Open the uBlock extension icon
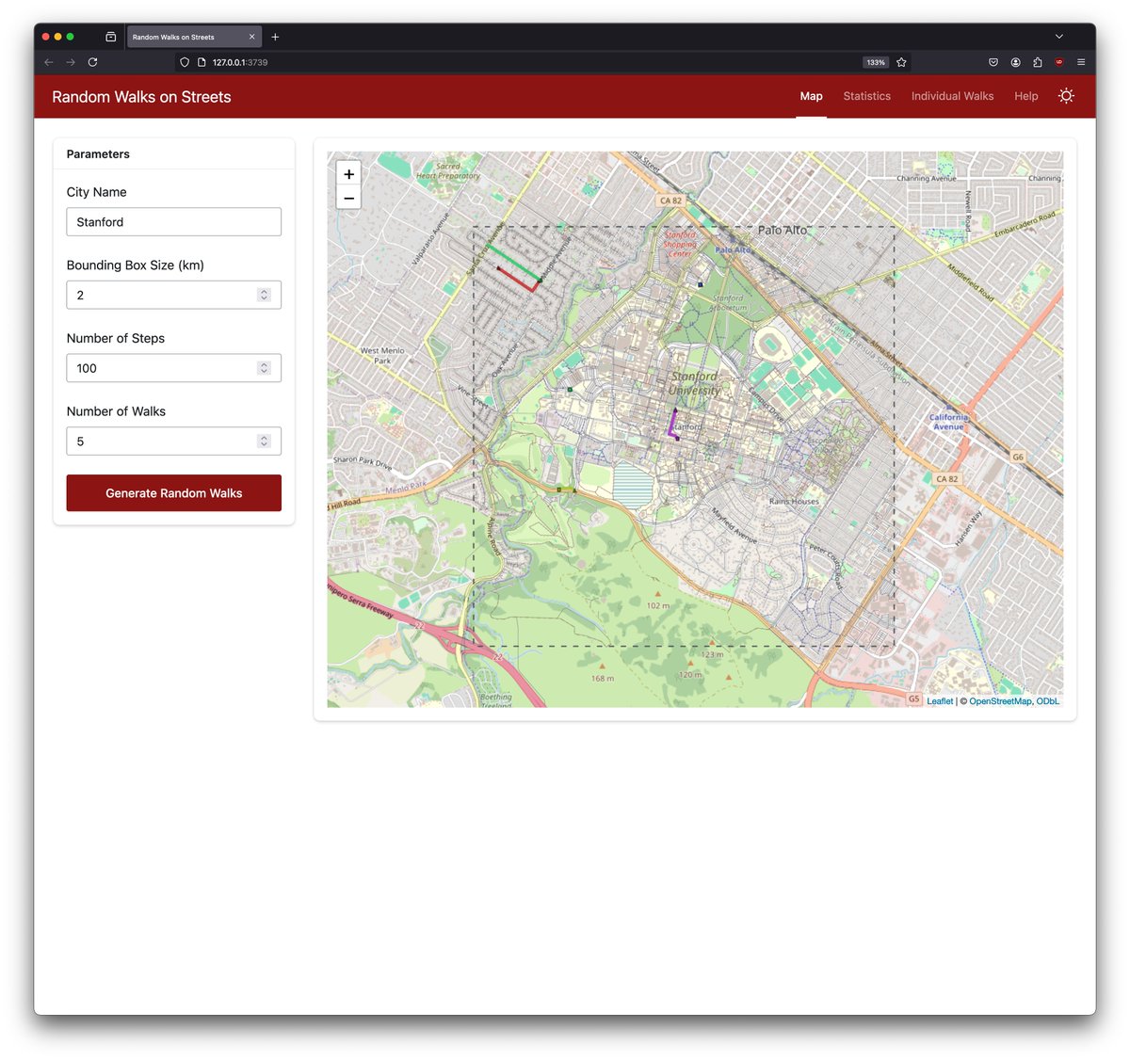Screen dimensions: 1130x1060 pos(1059,62)
